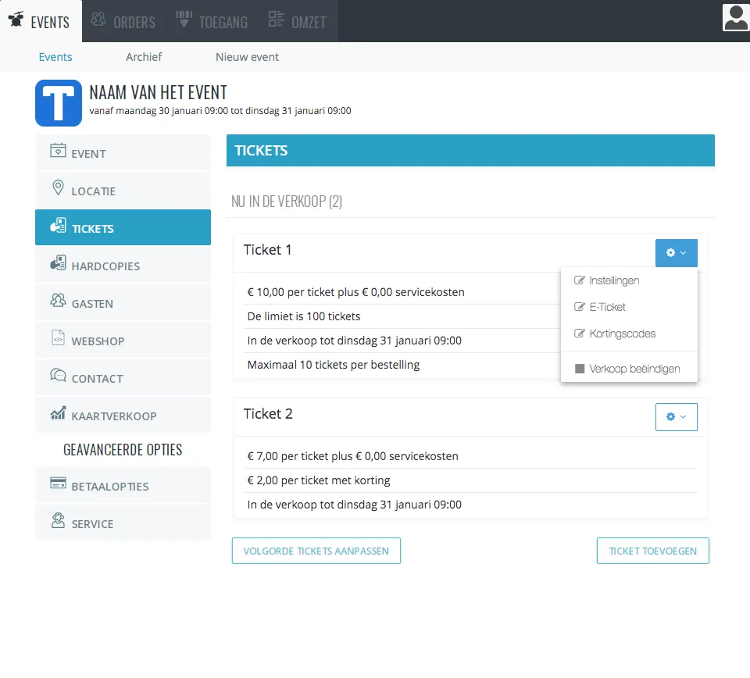Select Locatie pin in sidebar
The height and width of the screenshot is (678, 750).
[x=123, y=191]
